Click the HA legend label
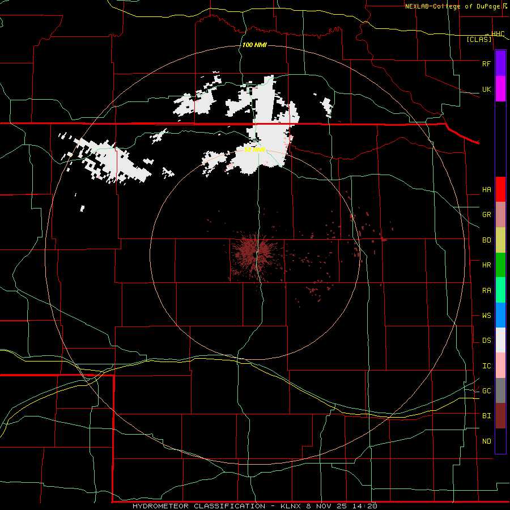The image size is (510, 510). coord(486,190)
